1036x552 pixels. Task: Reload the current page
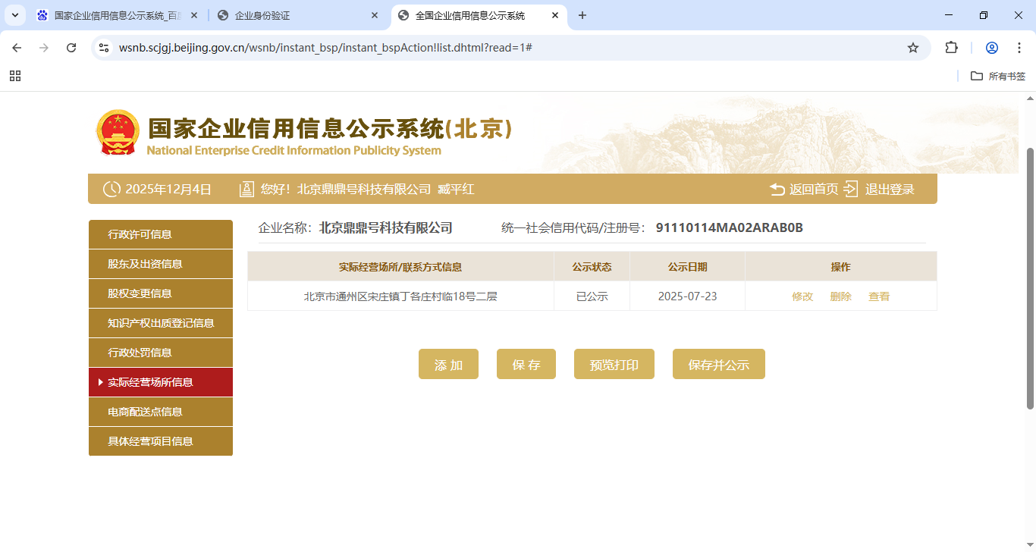click(x=71, y=48)
